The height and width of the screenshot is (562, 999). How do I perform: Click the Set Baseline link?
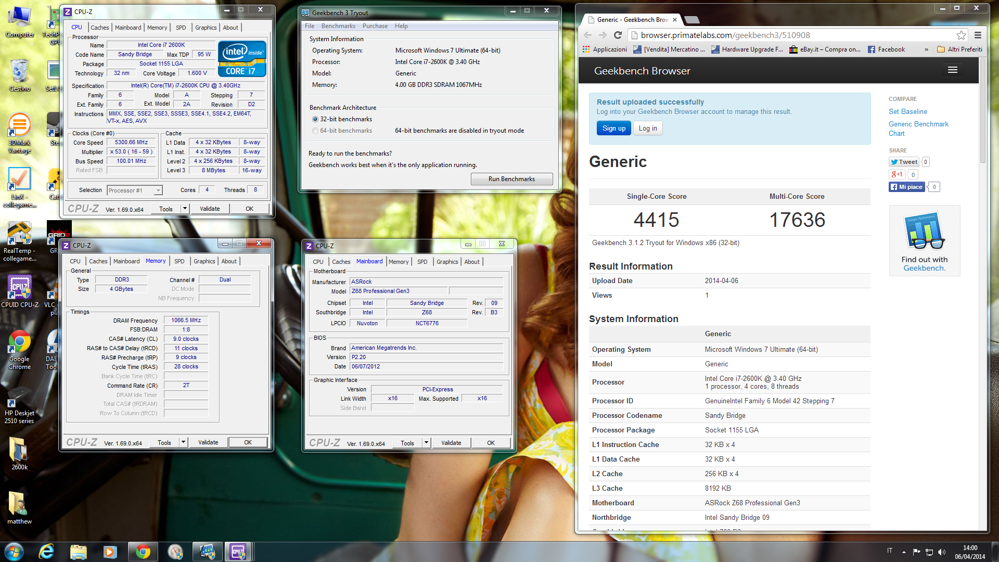pyautogui.click(x=907, y=111)
